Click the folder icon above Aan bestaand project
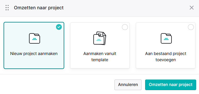This screenshot has width=199, height=94. click(166, 38)
